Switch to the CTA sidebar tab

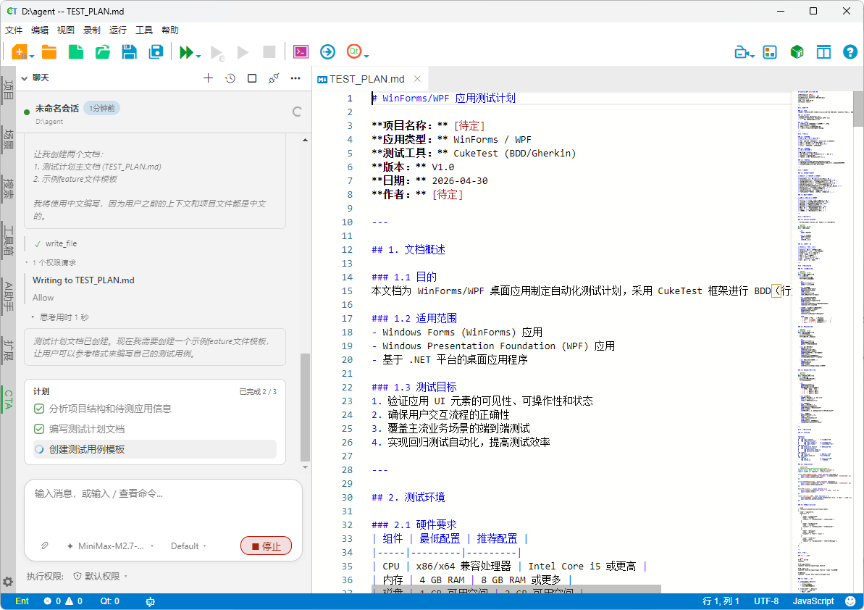(8, 399)
